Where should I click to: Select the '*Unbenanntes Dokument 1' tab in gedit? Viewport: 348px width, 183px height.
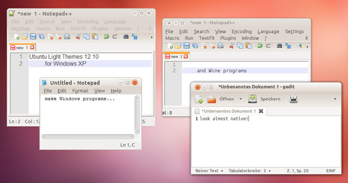tap(229, 111)
